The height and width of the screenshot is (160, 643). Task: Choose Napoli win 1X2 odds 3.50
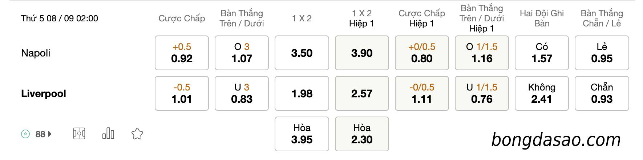302,53
